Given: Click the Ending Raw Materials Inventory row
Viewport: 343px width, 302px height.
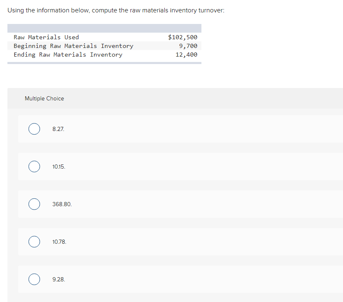Looking at the screenshot, I should 103,55.
